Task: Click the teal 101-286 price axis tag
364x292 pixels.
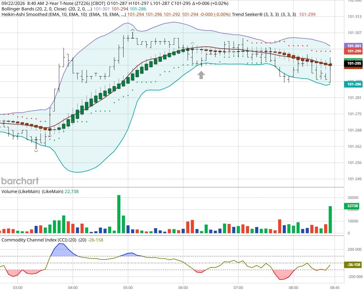Action: (x=353, y=84)
